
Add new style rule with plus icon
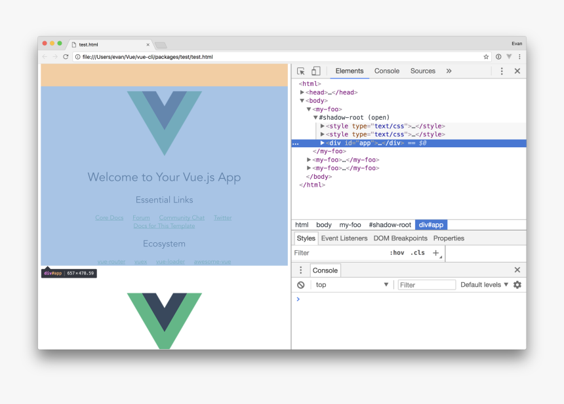pyautogui.click(x=435, y=253)
